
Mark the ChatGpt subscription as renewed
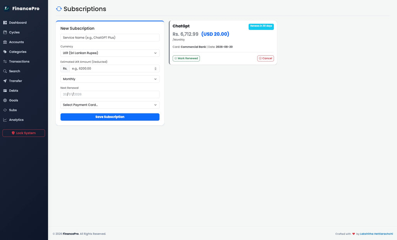click(186, 58)
